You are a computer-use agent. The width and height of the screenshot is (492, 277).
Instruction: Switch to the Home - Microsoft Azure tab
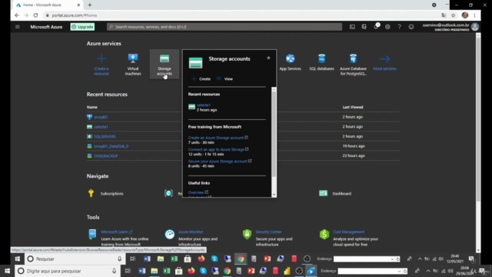click(x=48, y=5)
